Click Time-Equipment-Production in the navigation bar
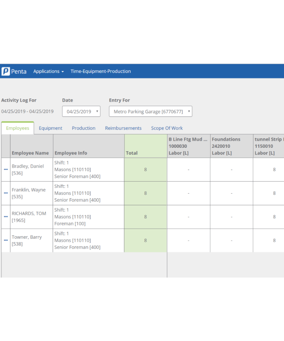The height and width of the screenshot is (341, 284). tap(100, 71)
